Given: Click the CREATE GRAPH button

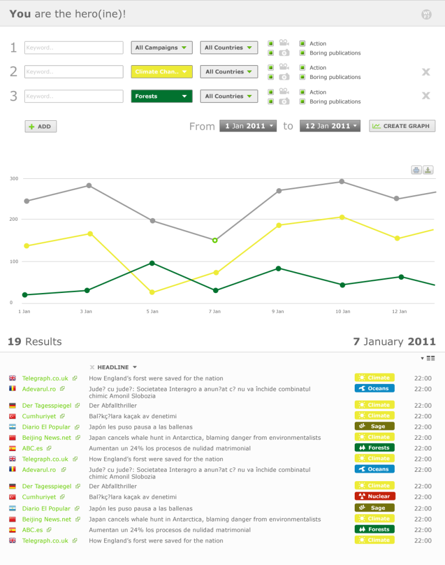Looking at the screenshot, I should coord(402,126).
